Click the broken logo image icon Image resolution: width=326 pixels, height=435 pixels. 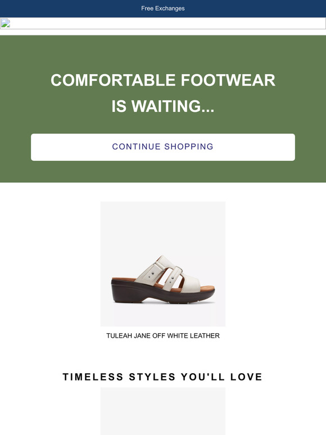point(5,23)
